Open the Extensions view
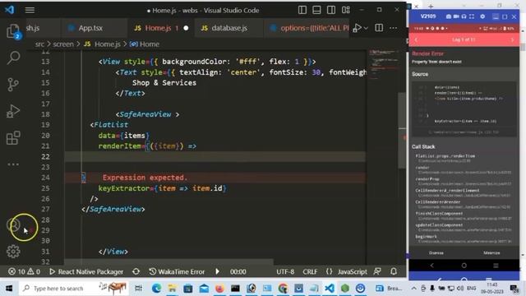526x296 pixels. 13,138
